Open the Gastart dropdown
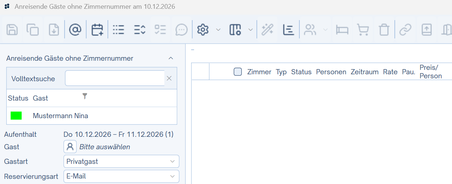The width and height of the screenshot is (452, 184). (x=121, y=161)
